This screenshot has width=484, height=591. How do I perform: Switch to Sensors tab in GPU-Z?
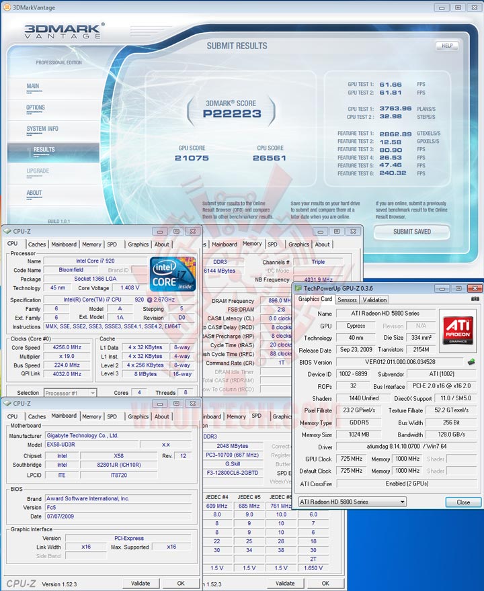(x=347, y=300)
